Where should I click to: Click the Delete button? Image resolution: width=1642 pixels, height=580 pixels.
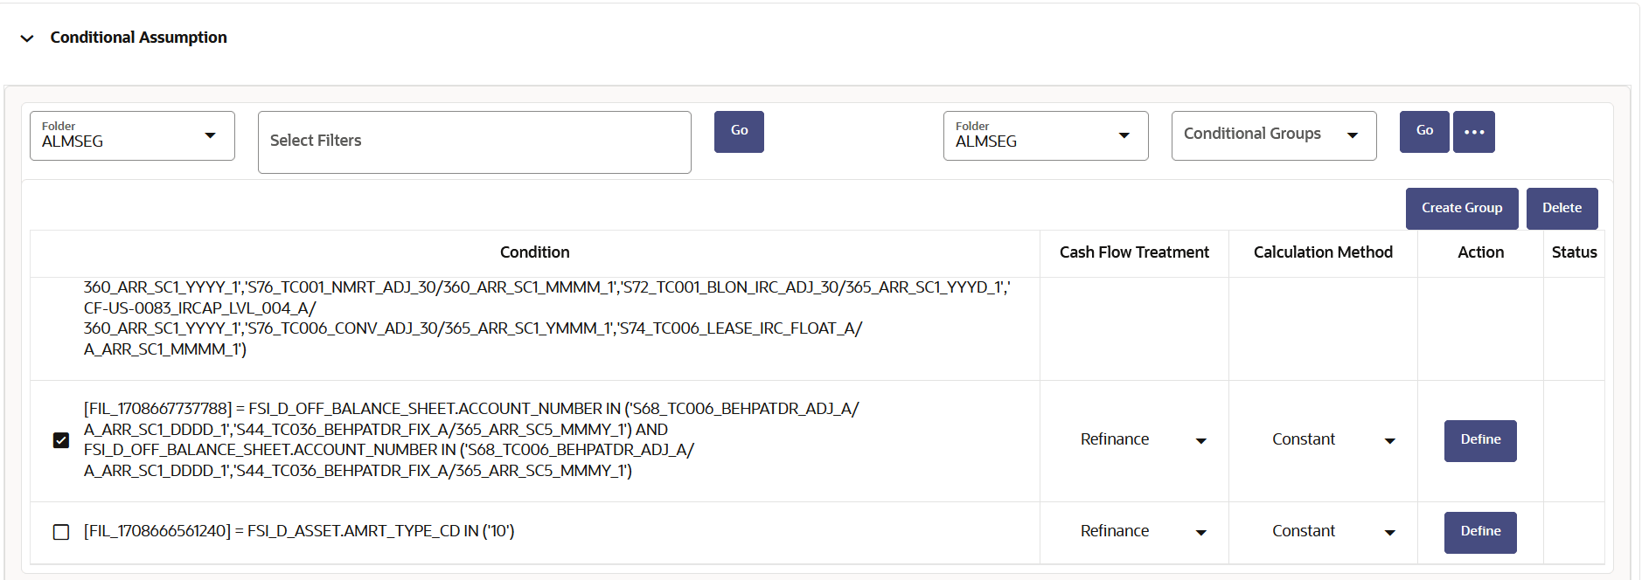click(1562, 208)
